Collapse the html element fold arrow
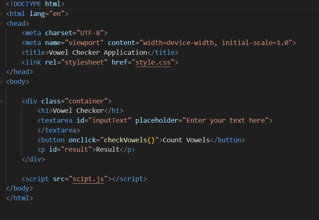 (2, 13)
